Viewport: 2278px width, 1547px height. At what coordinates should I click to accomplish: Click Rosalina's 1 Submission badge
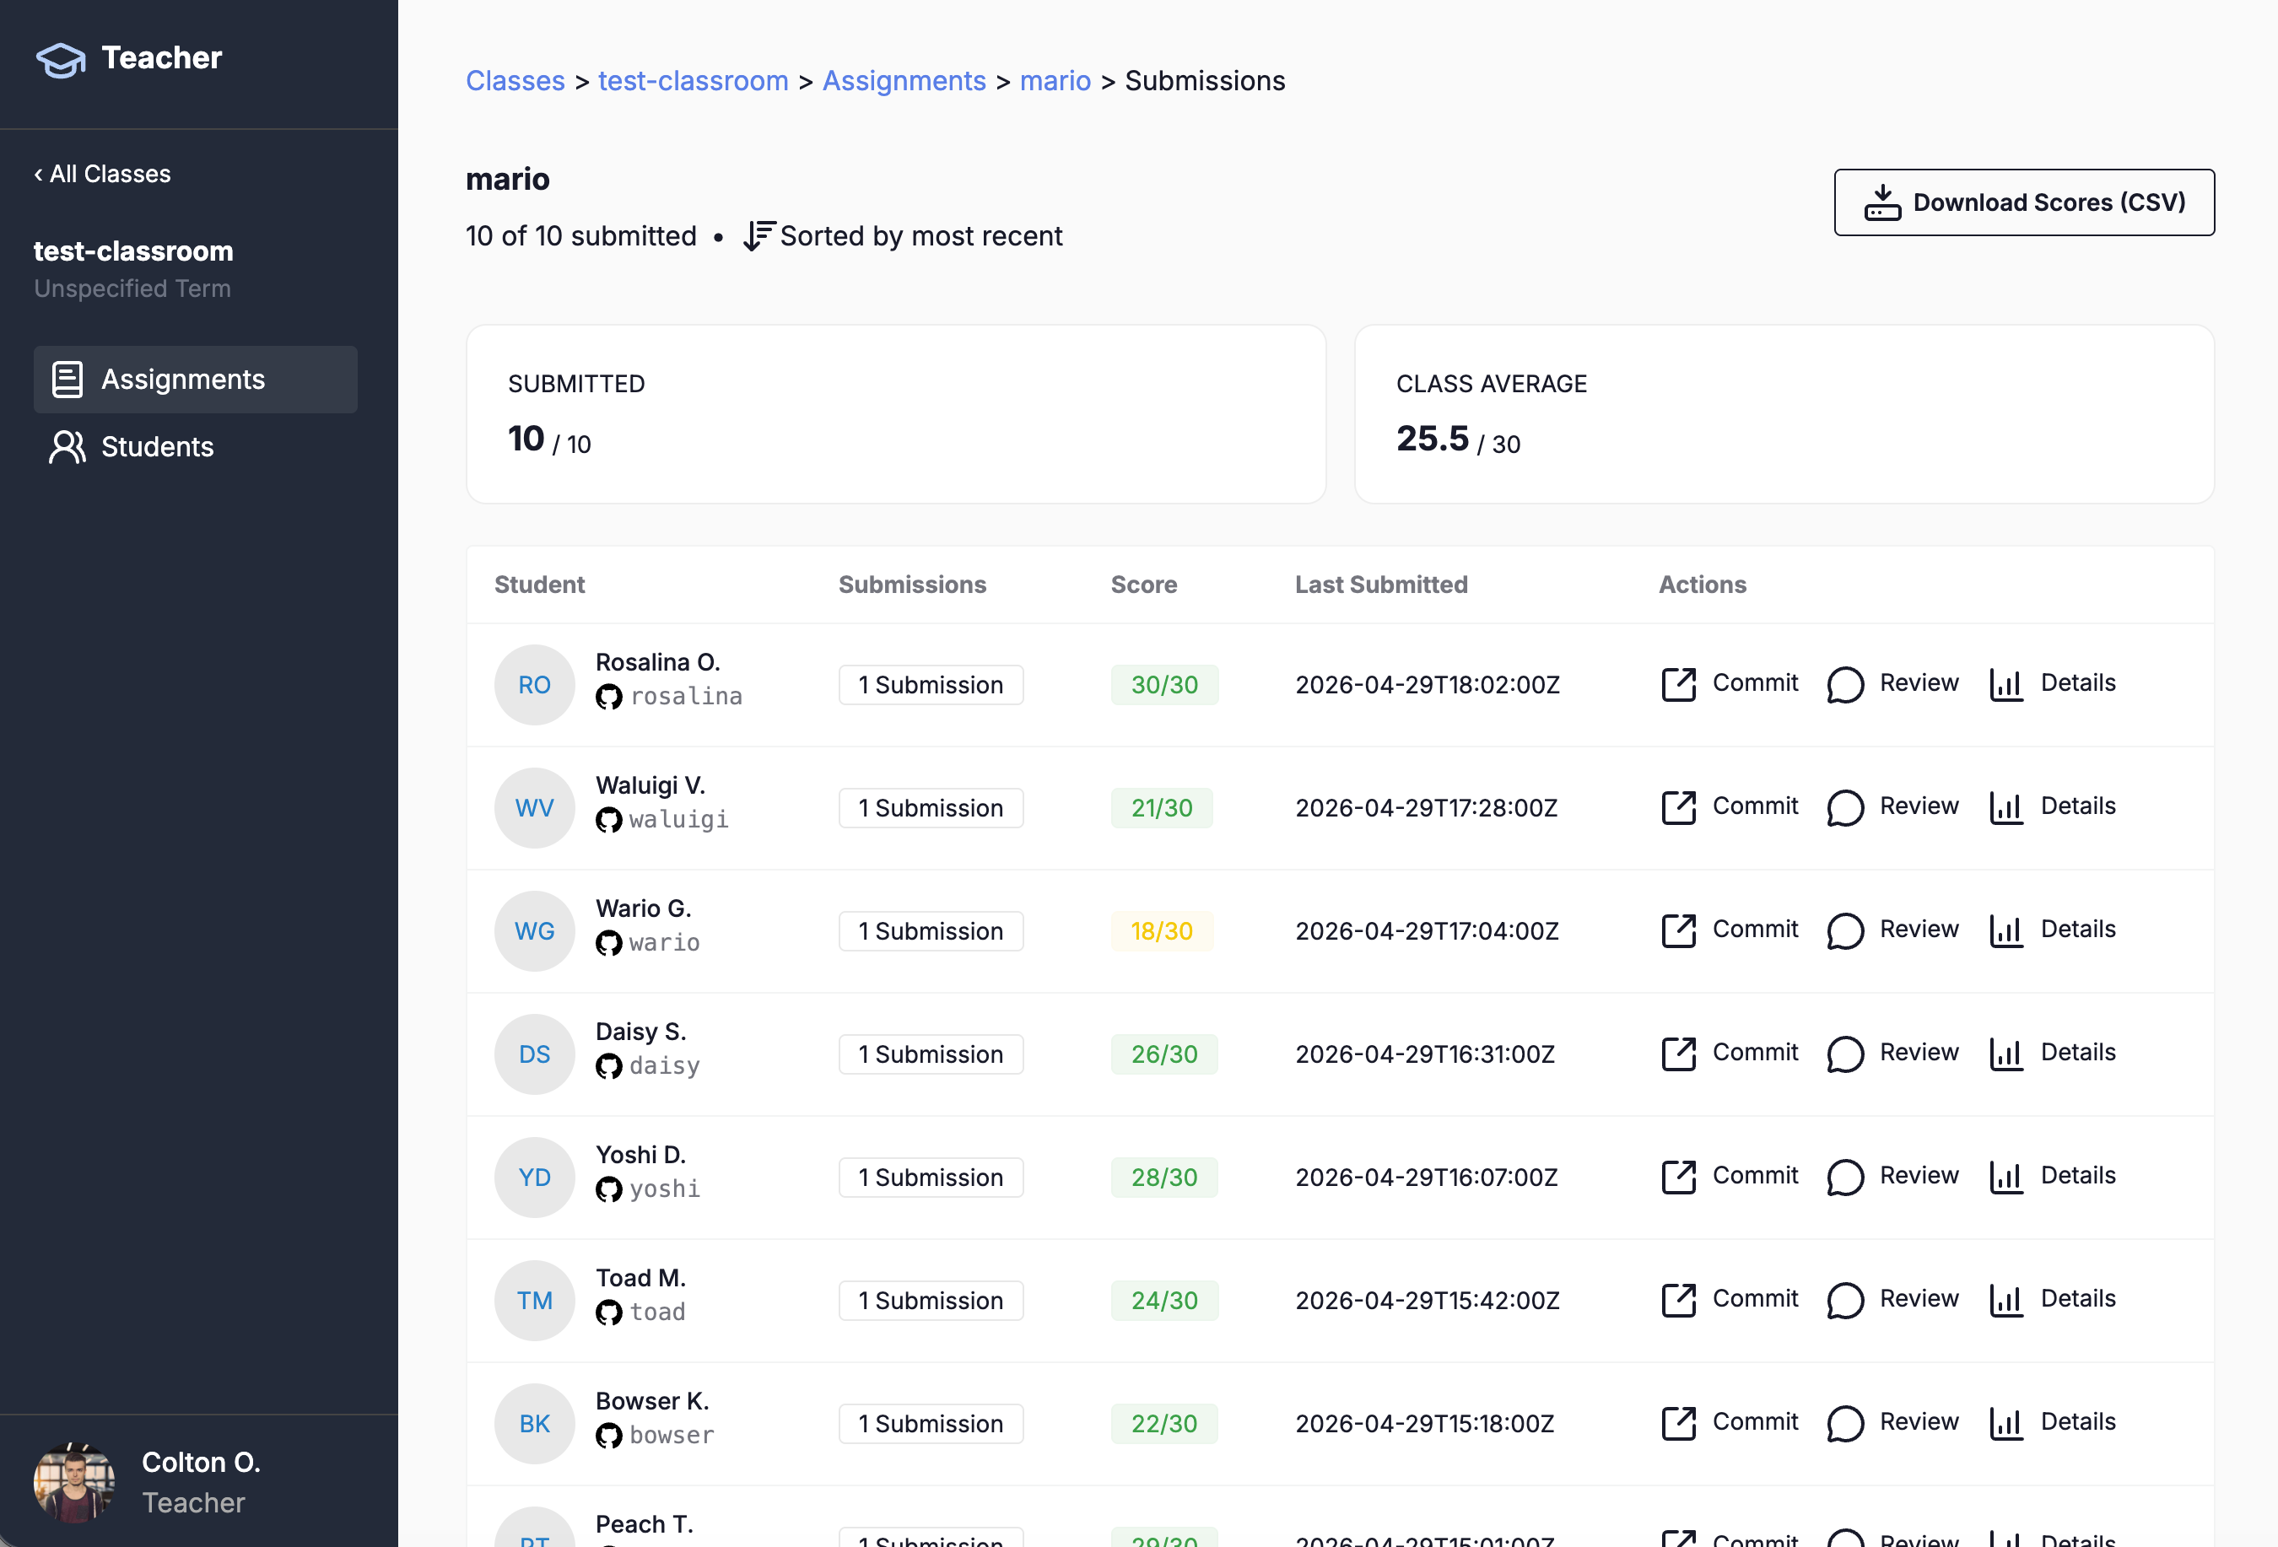click(931, 685)
